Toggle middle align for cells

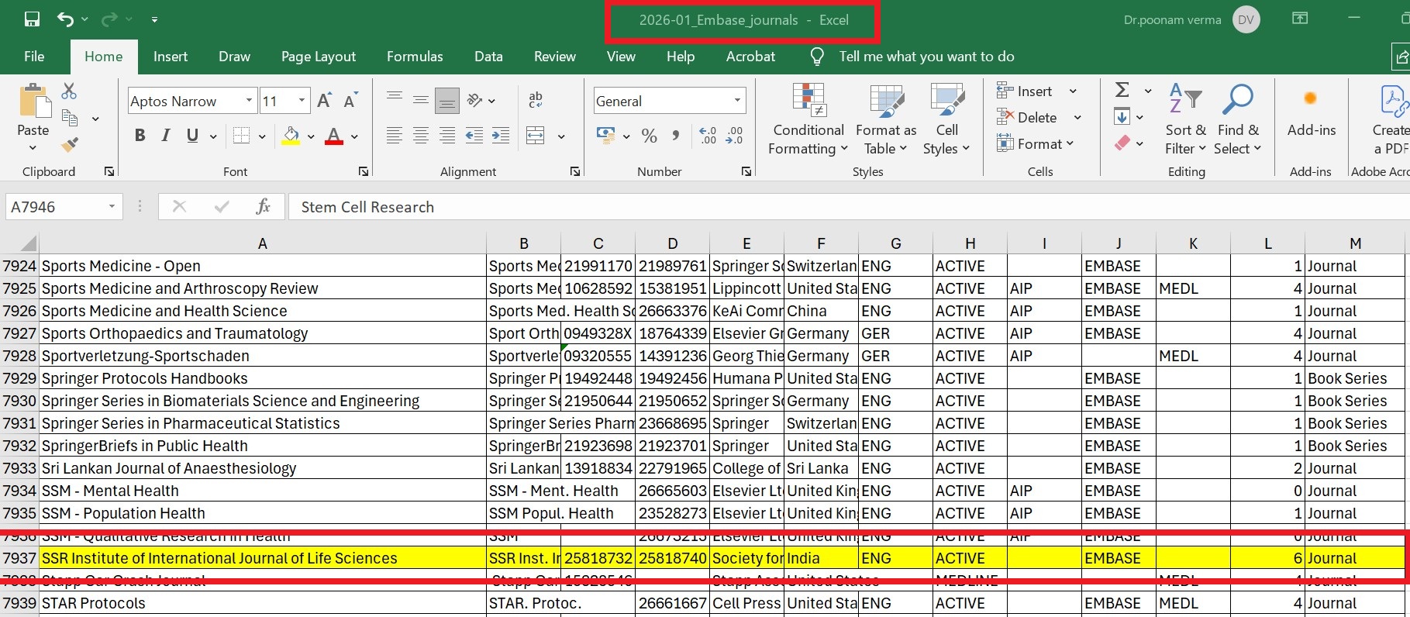point(421,100)
